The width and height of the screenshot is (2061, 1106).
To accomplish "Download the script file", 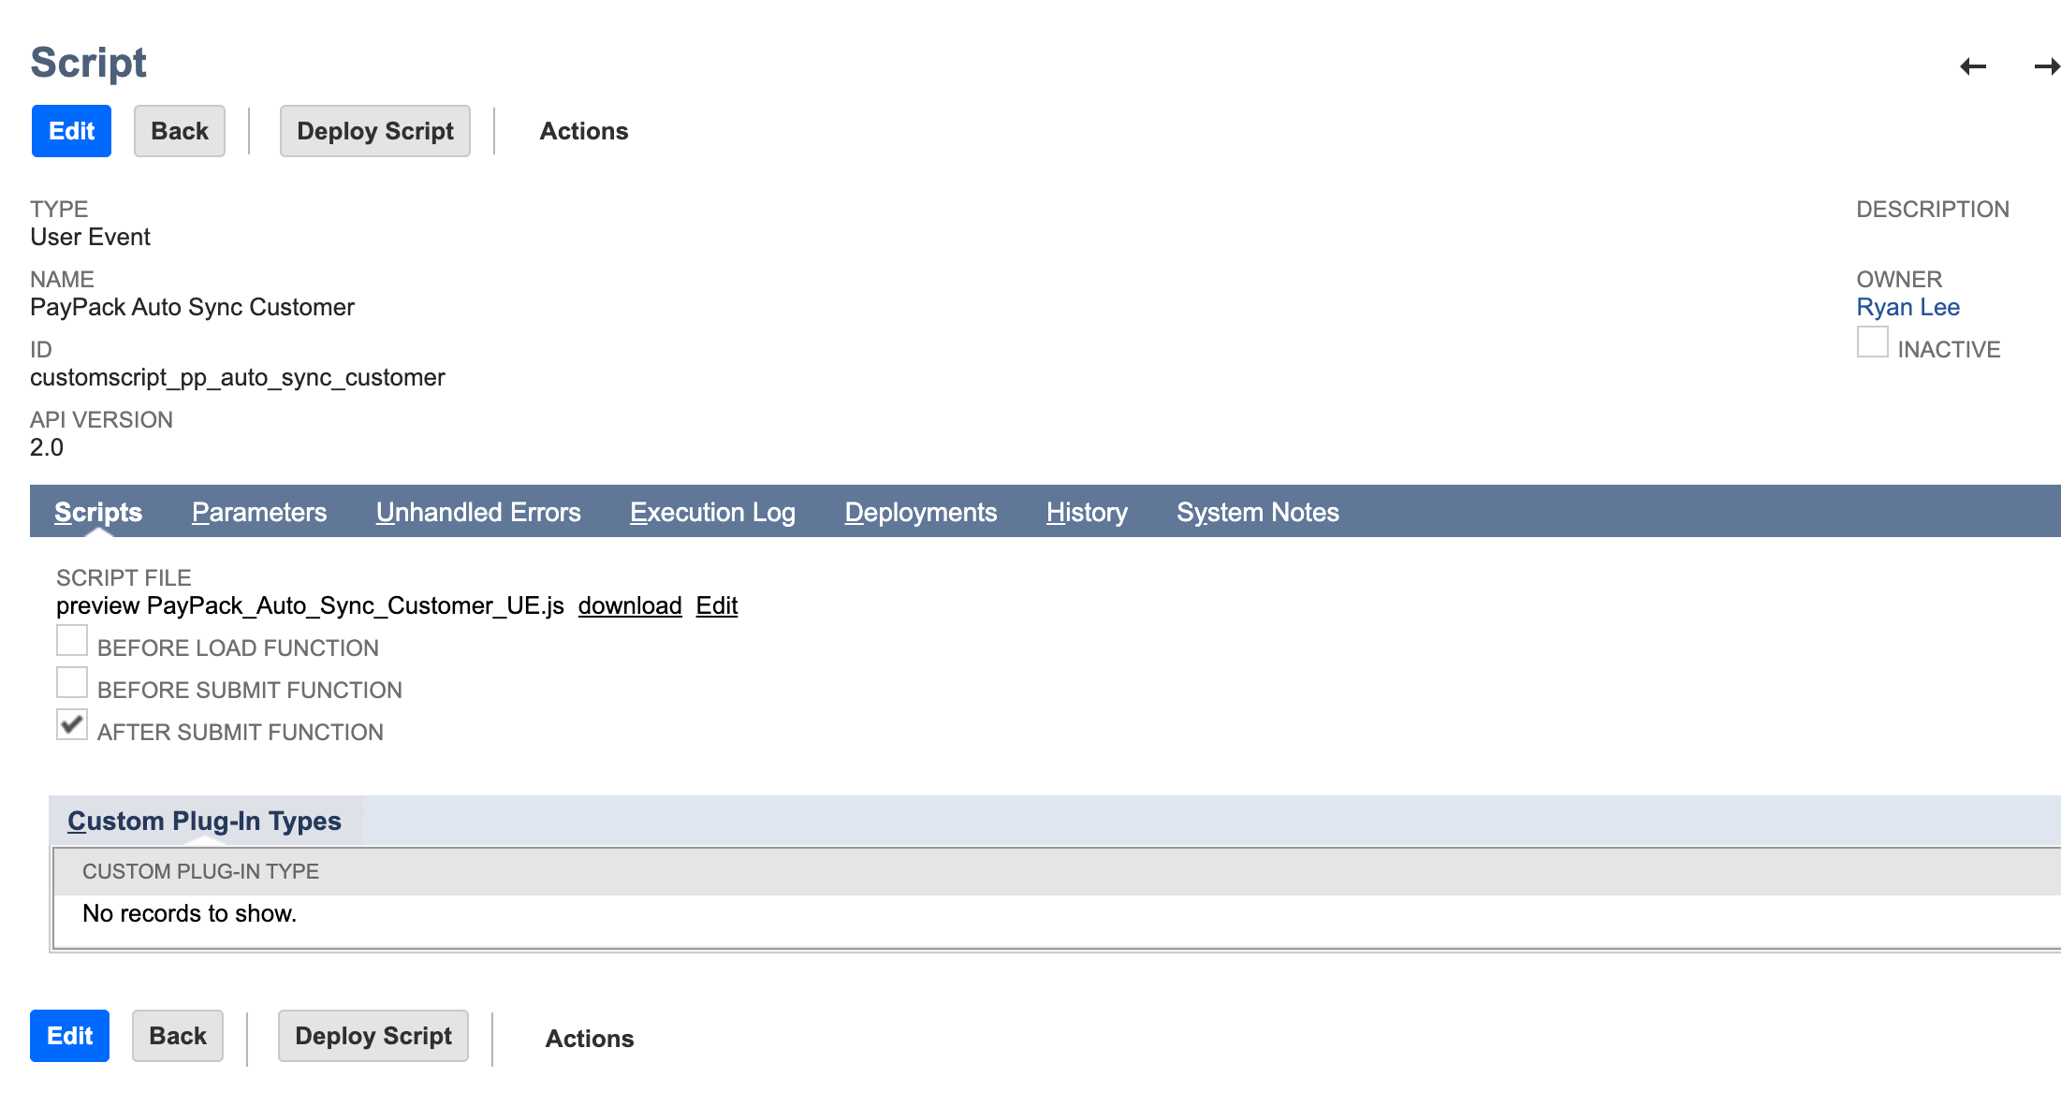I will 630,605.
